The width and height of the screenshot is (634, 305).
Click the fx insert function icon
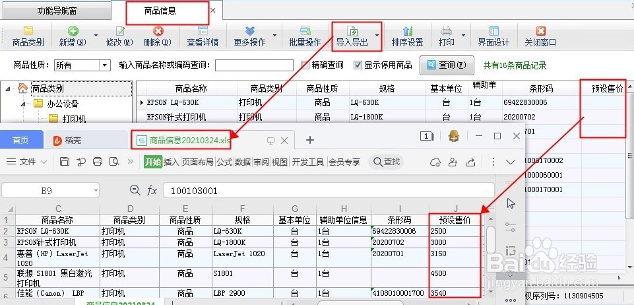(152, 190)
